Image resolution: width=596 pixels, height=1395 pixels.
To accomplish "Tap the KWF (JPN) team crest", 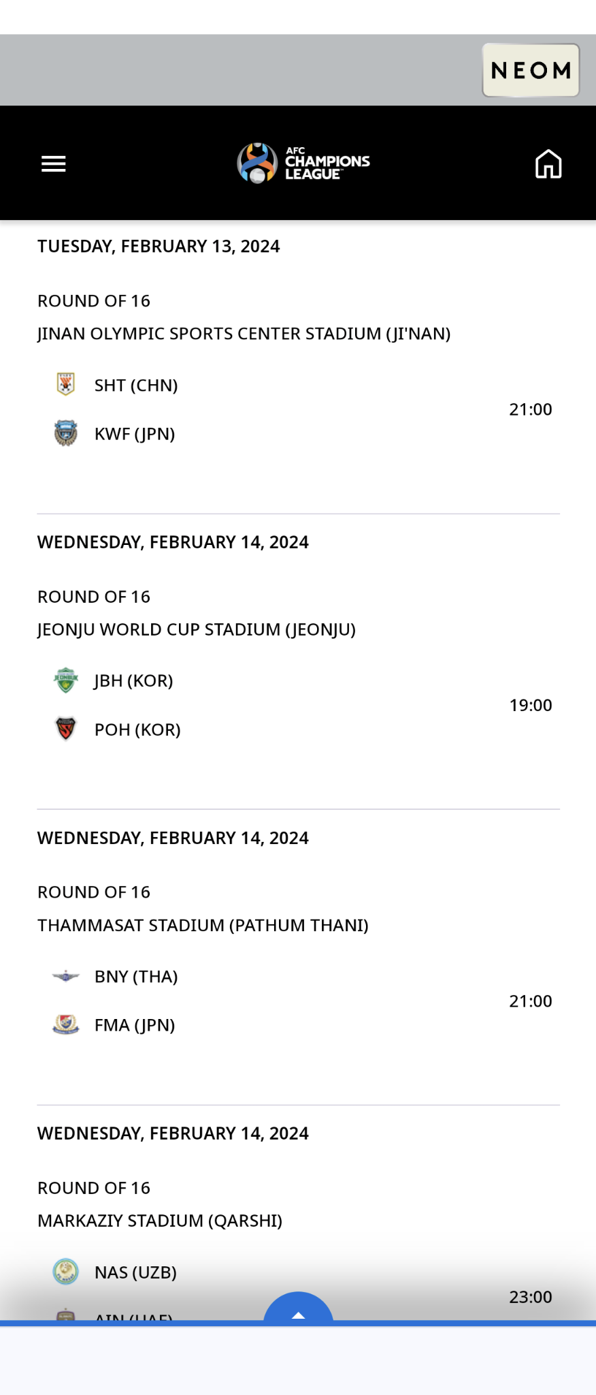I will (65, 433).
